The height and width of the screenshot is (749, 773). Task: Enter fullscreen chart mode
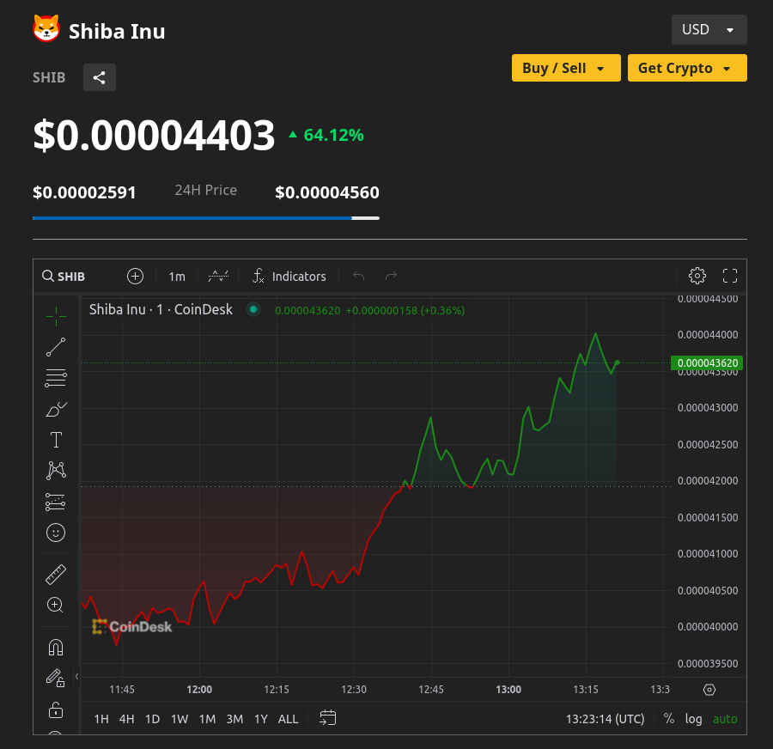(730, 276)
